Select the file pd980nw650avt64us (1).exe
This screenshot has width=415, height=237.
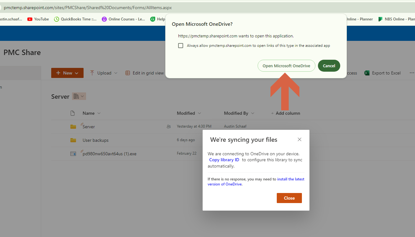click(x=109, y=154)
